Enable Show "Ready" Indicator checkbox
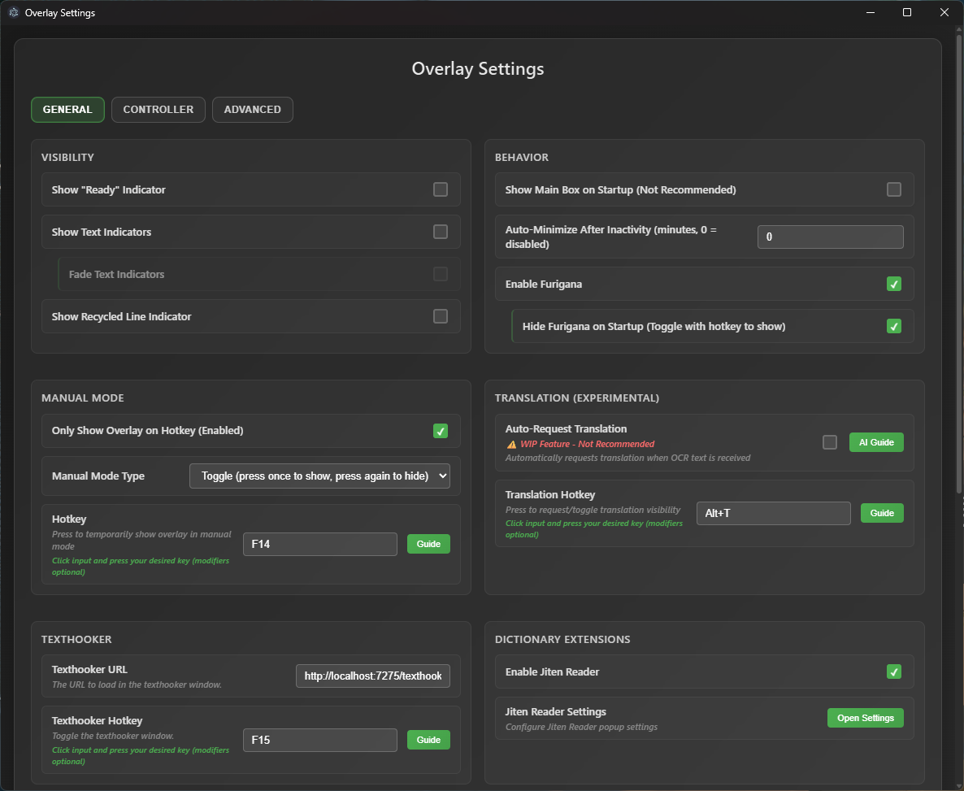Image resolution: width=964 pixels, height=791 pixels. [x=441, y=189]
